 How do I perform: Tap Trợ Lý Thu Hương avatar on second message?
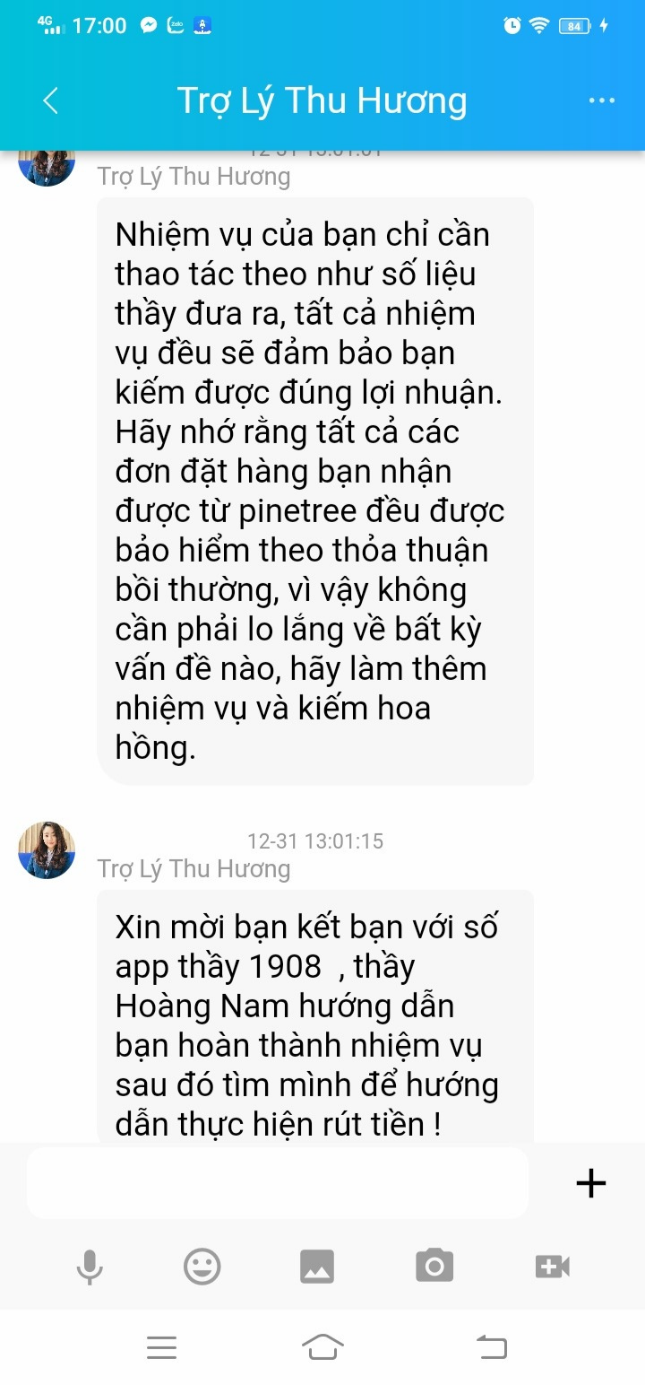click(x=47, y=849)
